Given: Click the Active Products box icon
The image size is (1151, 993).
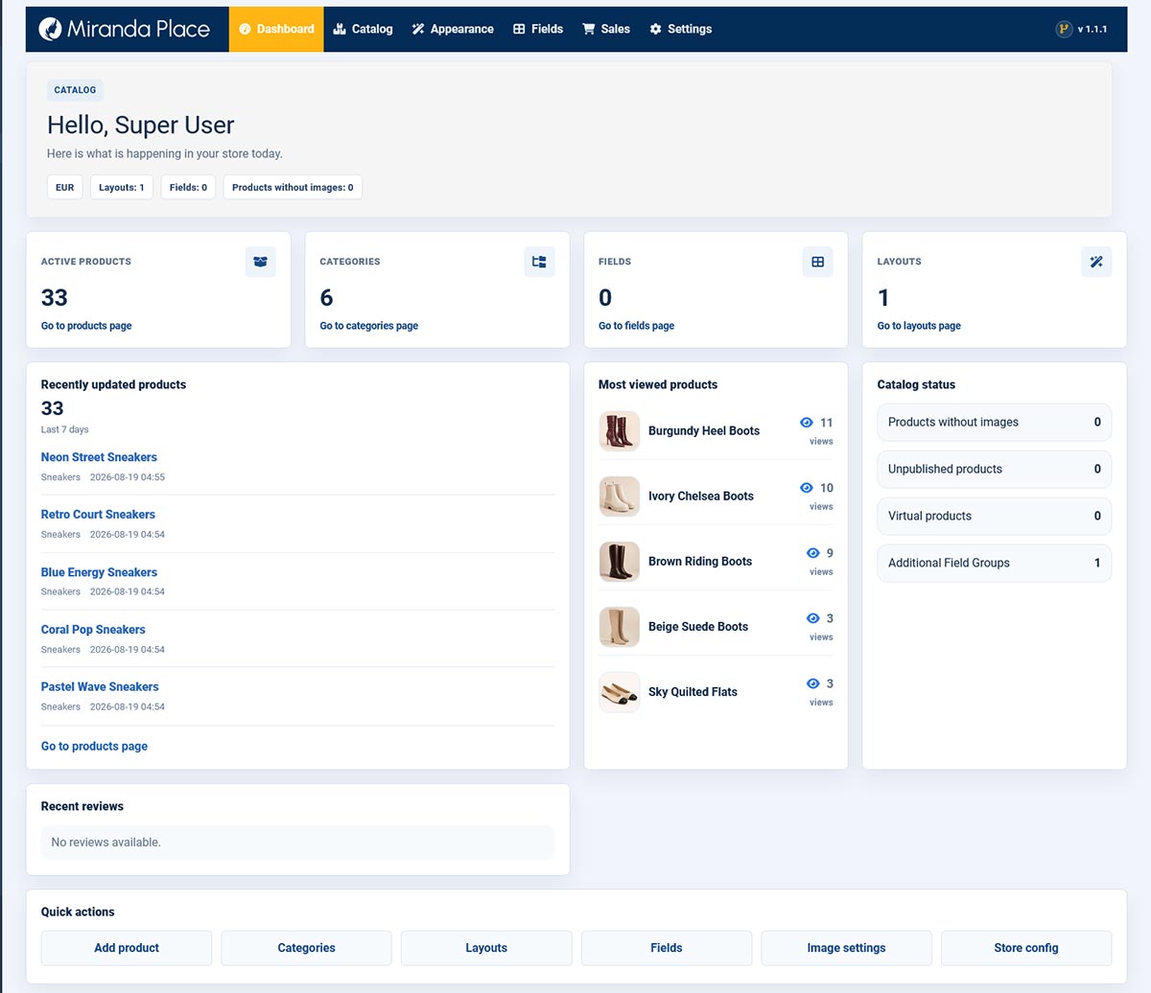Looking at the screenshot, I should tap(260, 262).
